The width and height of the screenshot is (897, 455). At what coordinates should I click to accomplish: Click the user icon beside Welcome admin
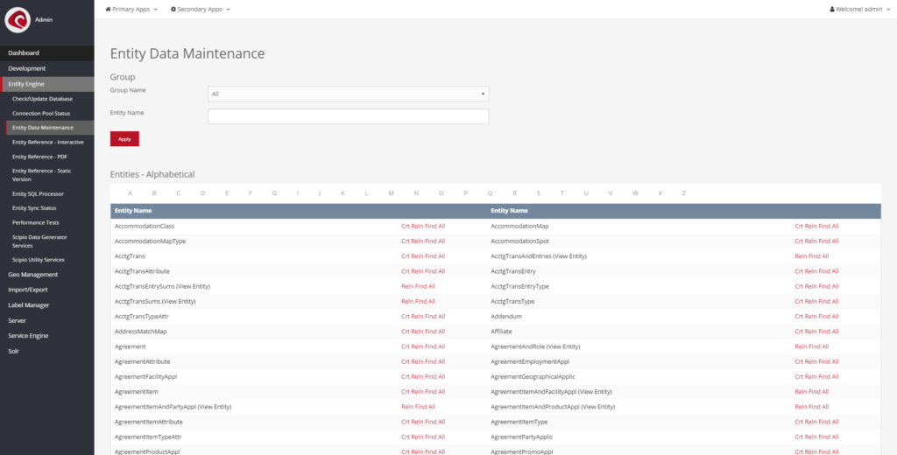tap(832, 9)
